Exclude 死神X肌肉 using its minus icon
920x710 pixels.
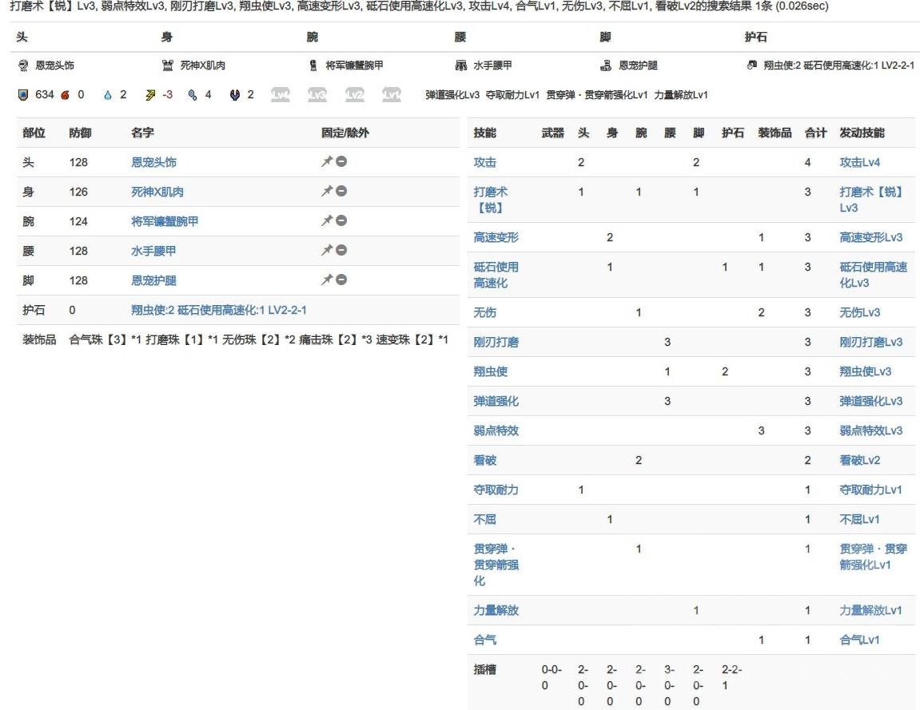[x=341, y=191]
